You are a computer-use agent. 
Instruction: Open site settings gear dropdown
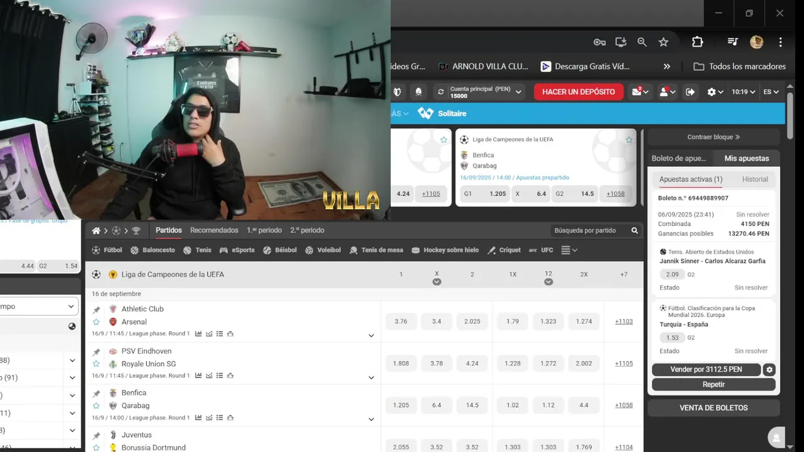click(x=715, y=92)
